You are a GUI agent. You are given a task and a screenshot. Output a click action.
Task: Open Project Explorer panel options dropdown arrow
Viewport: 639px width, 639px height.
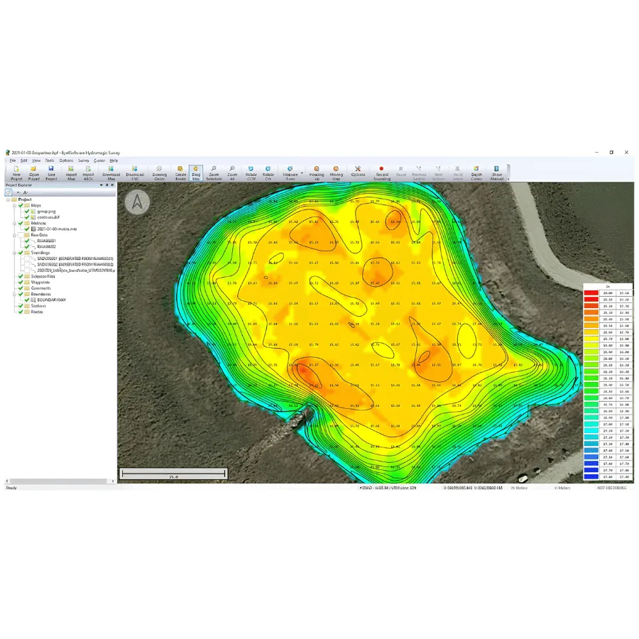(101, 185)
